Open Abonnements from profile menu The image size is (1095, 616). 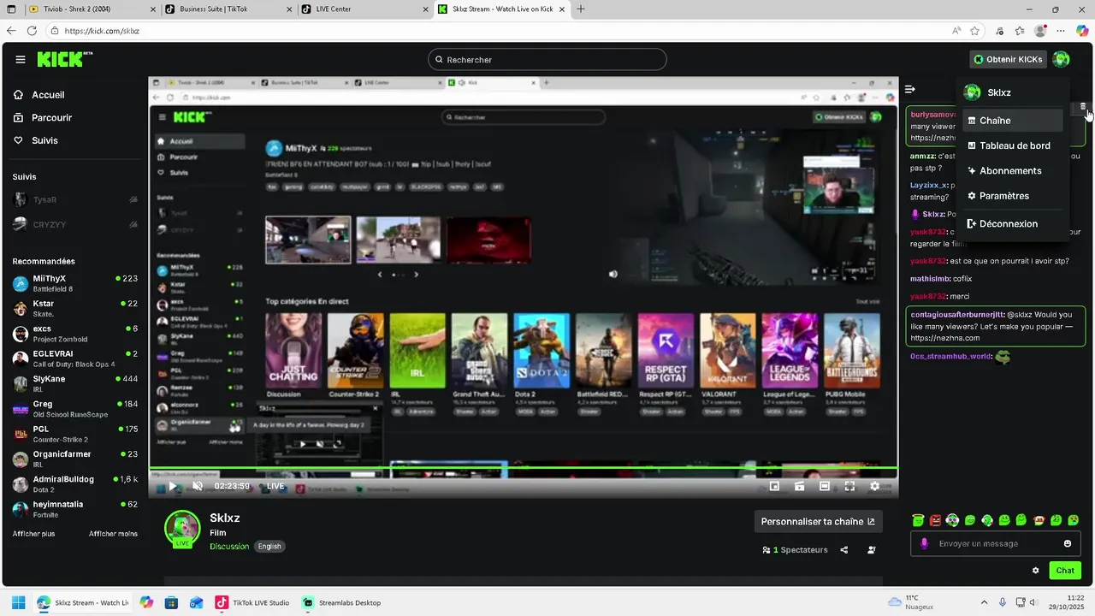point(1013,170)
